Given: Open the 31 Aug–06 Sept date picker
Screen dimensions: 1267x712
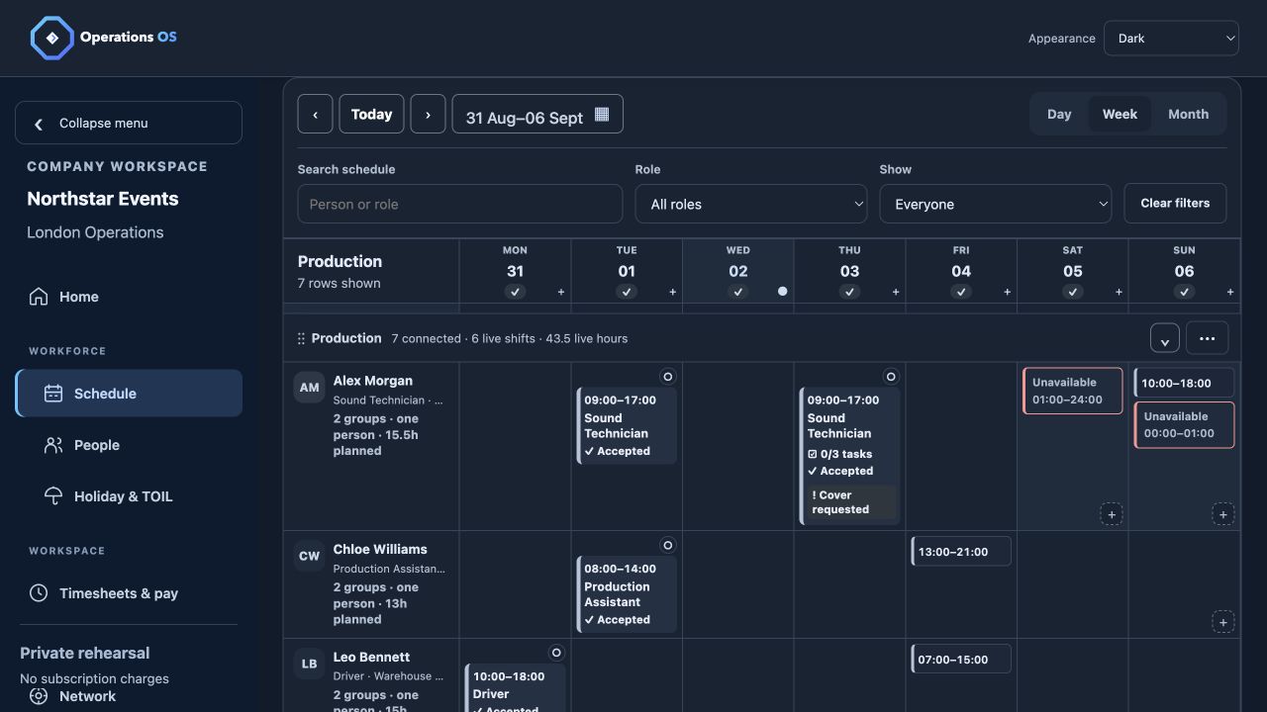Looking at the screenshot, I should (x=537, y=114).
